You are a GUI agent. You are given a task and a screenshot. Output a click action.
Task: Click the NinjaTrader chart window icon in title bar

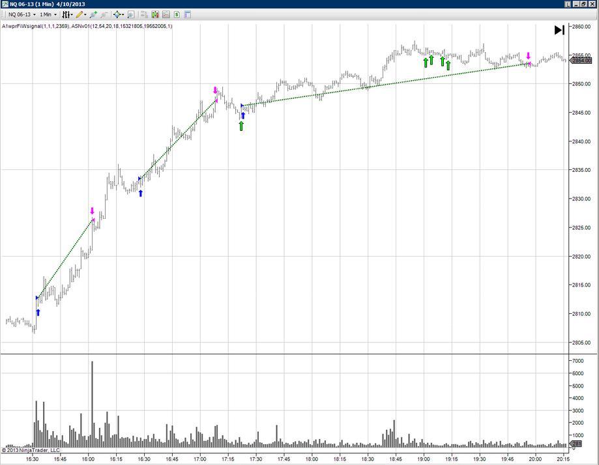pos(5,4)
